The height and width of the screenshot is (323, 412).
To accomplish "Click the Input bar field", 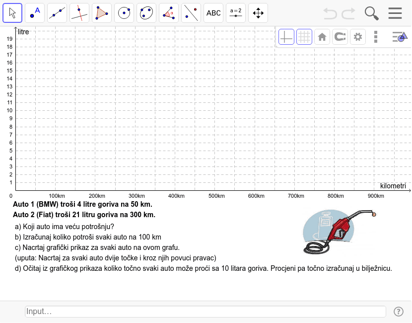I will pyautogui.click(x=205, y=312).
